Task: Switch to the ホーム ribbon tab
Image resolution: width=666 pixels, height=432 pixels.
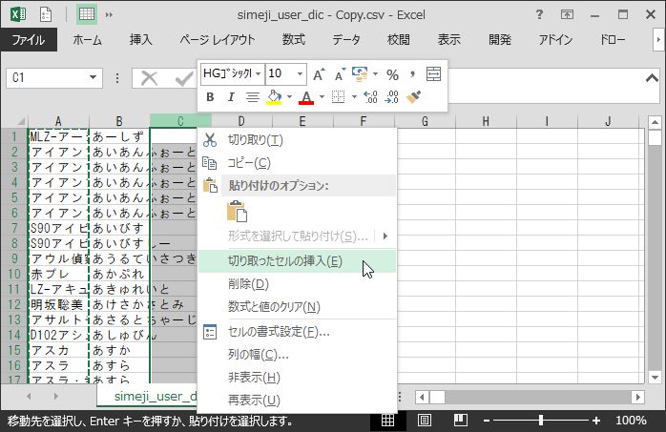Action: [87, 40]
